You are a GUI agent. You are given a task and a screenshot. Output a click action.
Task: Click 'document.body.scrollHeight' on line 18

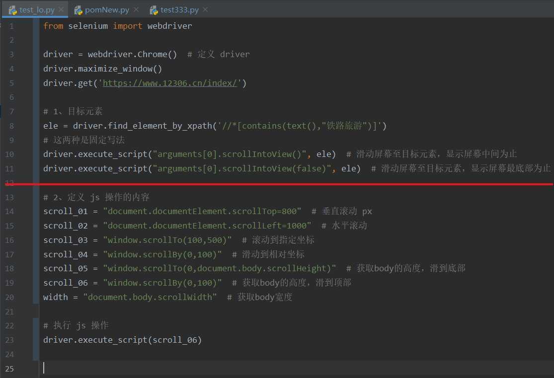(262, 269)
